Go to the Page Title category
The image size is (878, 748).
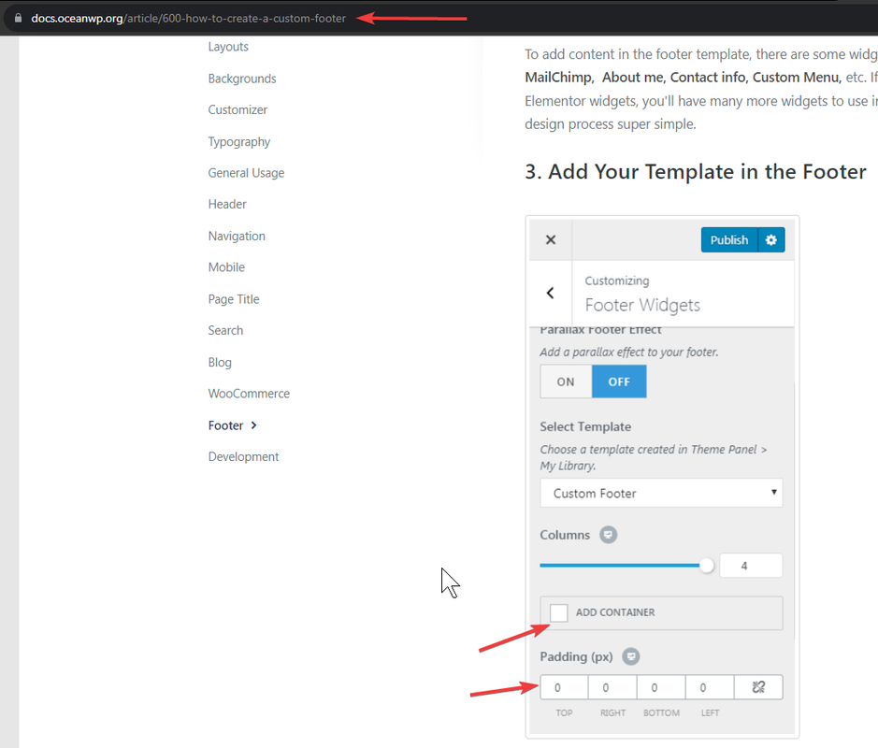pos(234,299)
